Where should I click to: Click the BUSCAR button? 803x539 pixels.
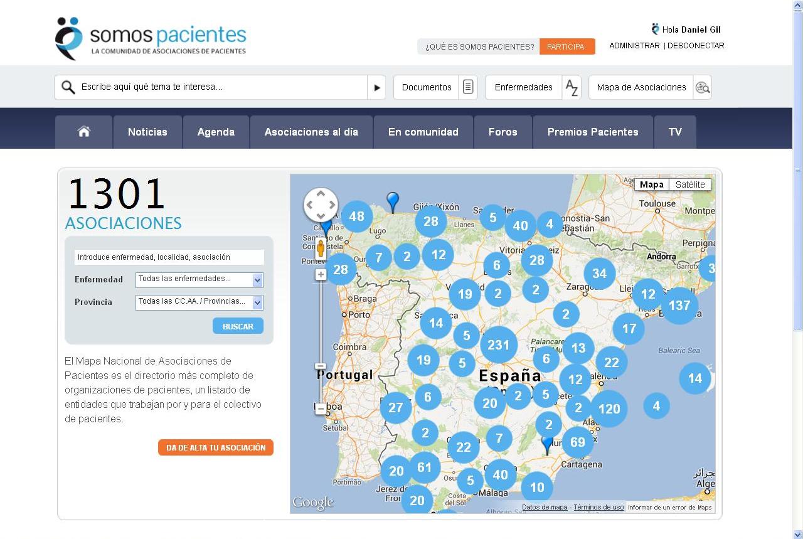pyautogui.click(x=238, y=326)
